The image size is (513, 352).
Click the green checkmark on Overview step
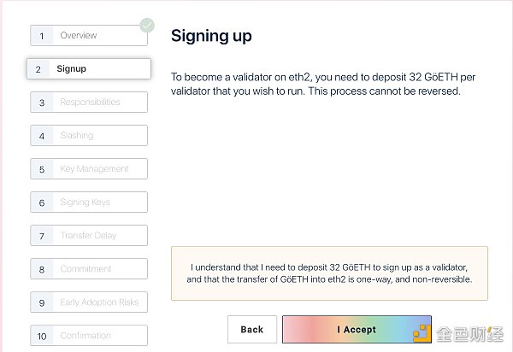pyautogui.click(x=147, y=25)
